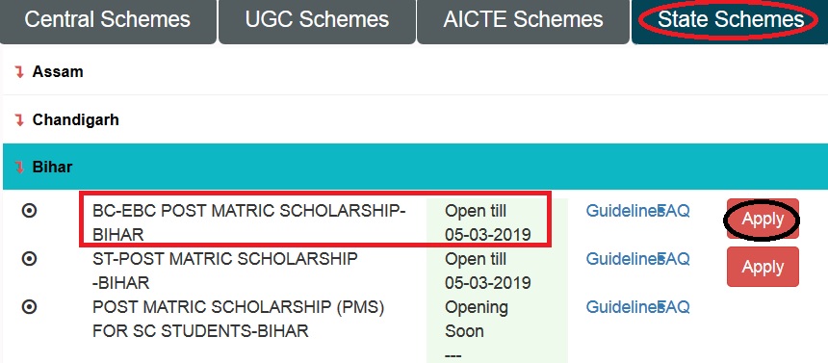Click the red arrow icon beside Assam
The width and height of the screenshot is (828, 363).
pyautogui.click(x=19, y=72)
